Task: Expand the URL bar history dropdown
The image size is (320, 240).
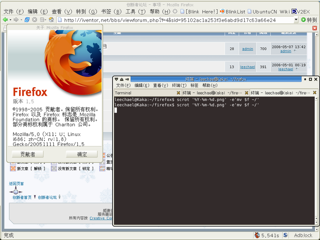Action: [x=296, y=20]
